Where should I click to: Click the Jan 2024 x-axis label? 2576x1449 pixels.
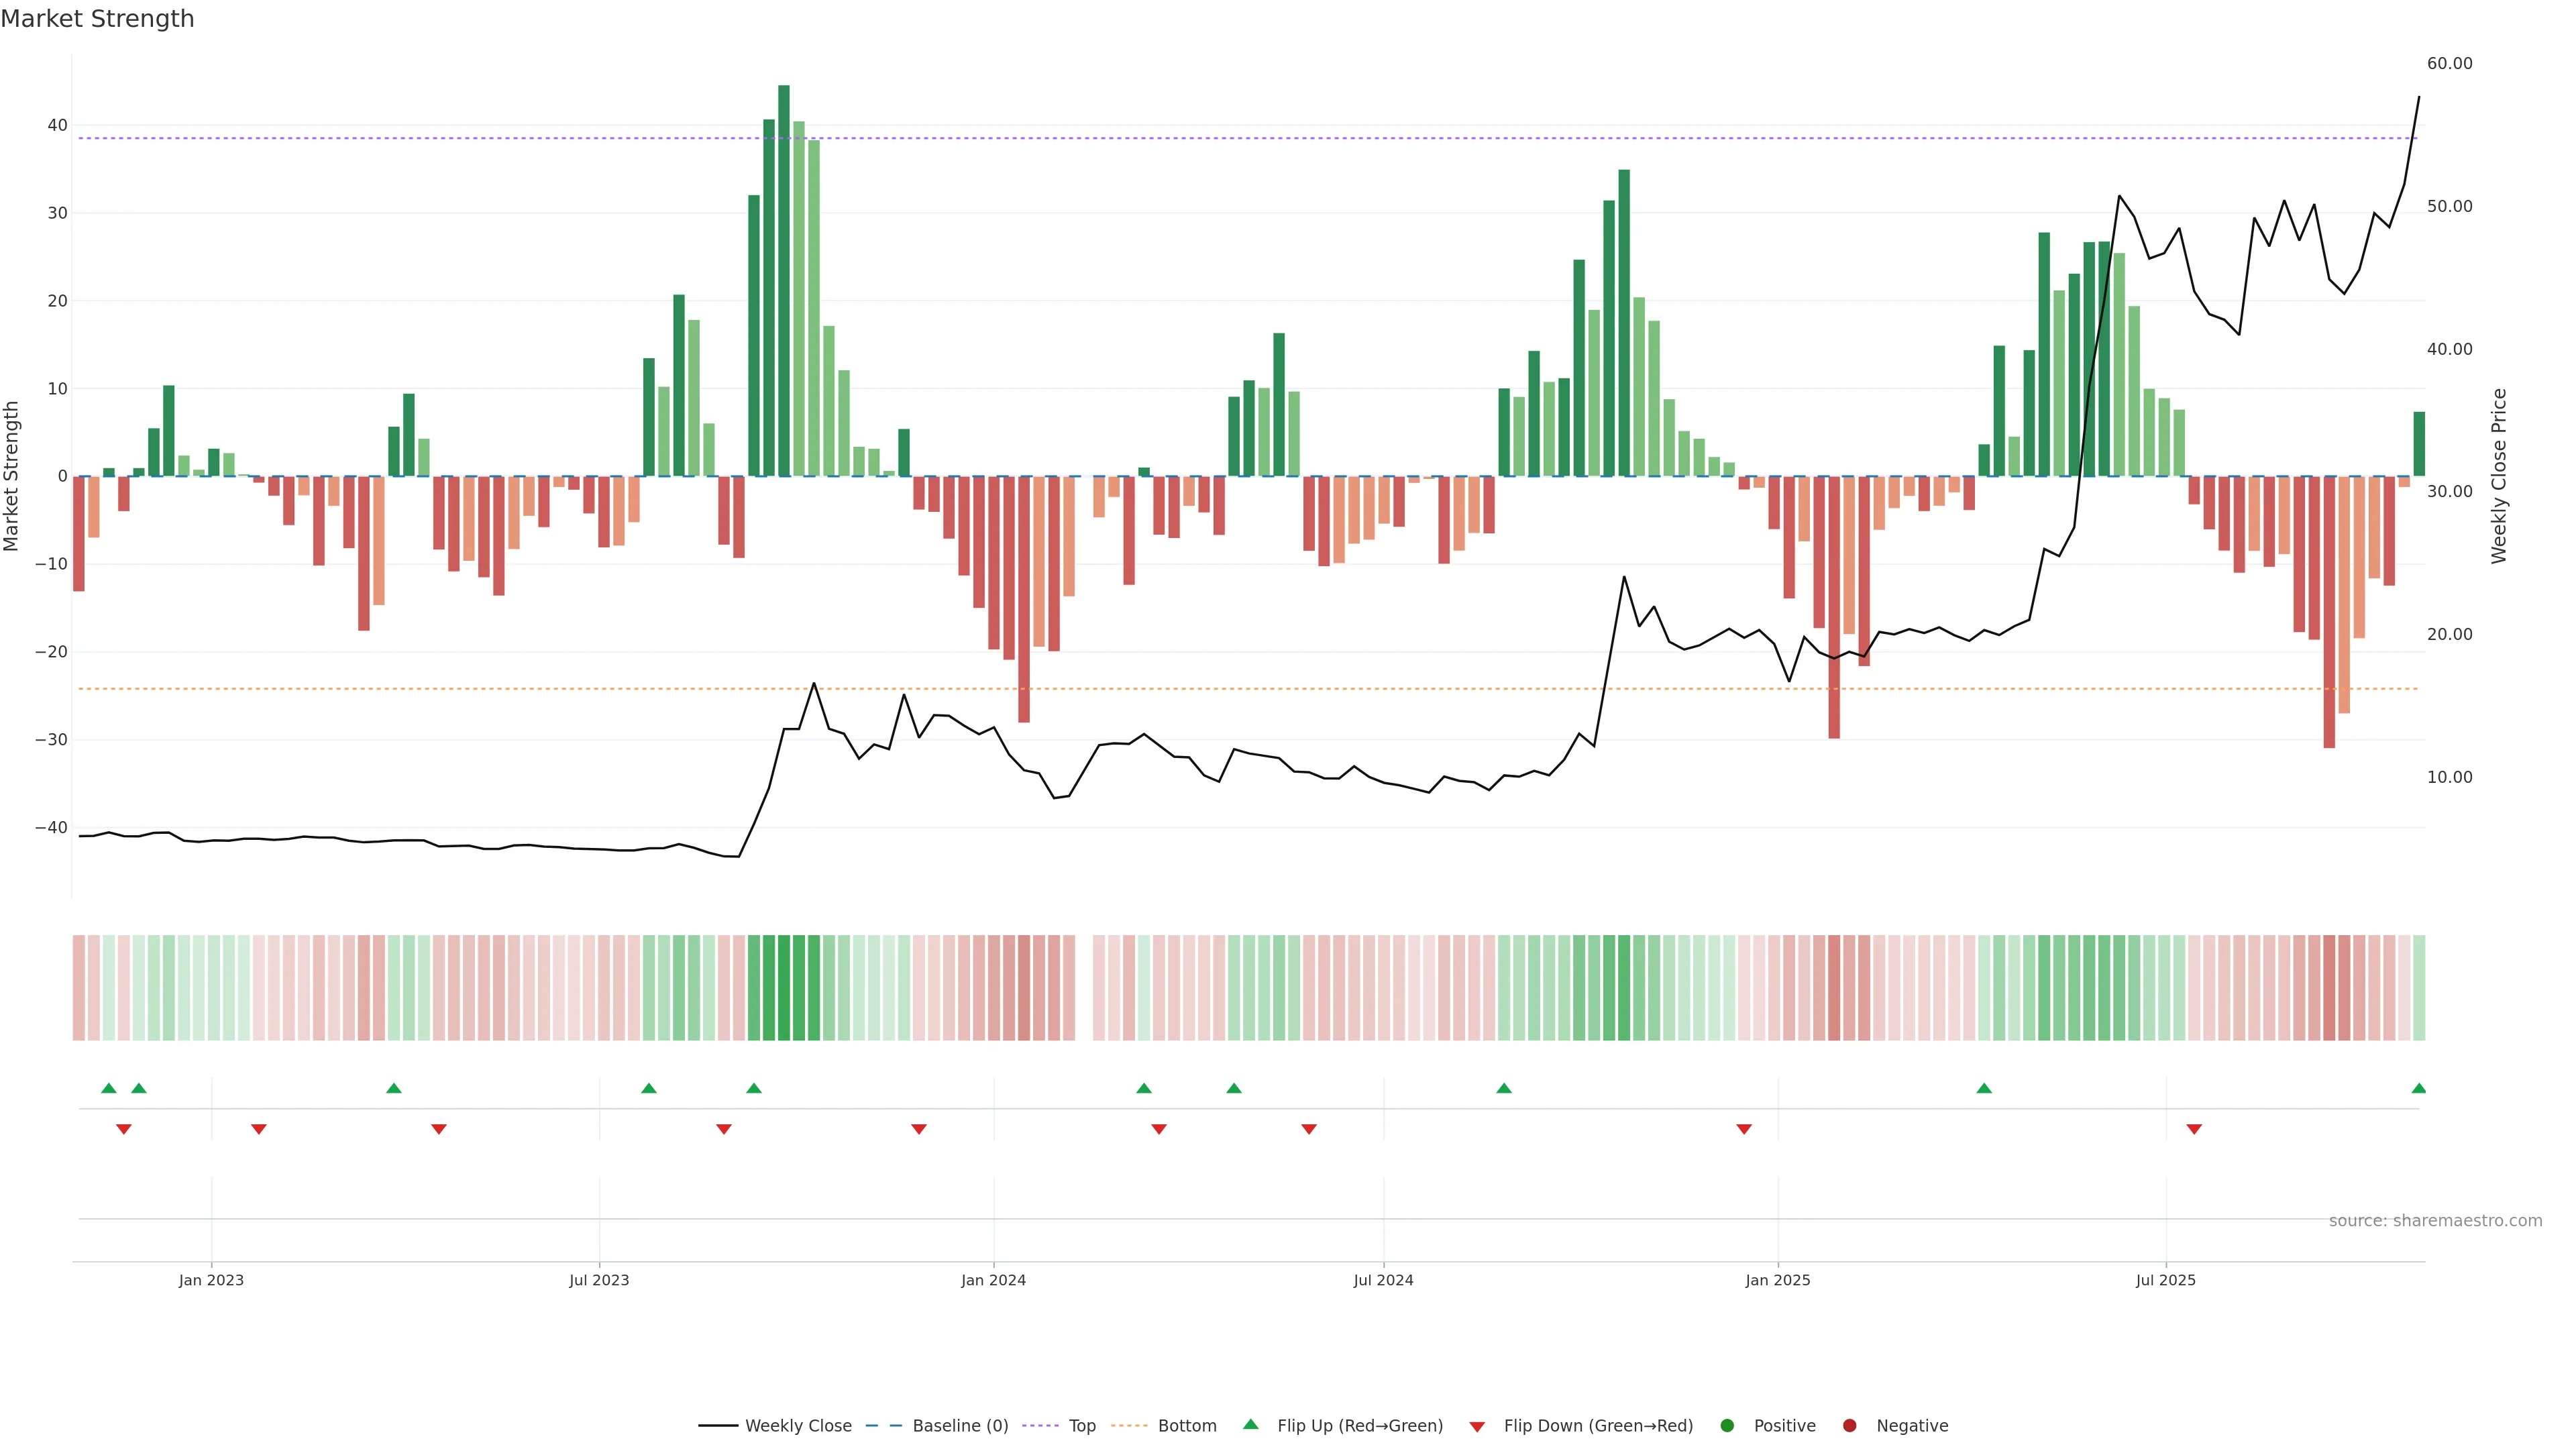993,1280
